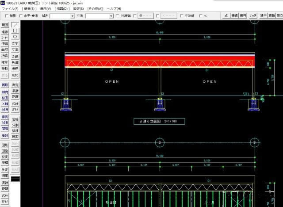Expand the 寸法 length dropdown

coord(111,16)
